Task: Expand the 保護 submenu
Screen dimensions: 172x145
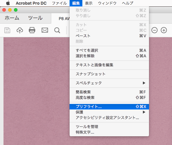Action: [x=109, y=112]
